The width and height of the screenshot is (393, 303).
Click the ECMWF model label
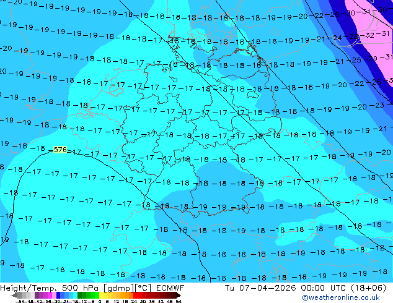[170, 288]
